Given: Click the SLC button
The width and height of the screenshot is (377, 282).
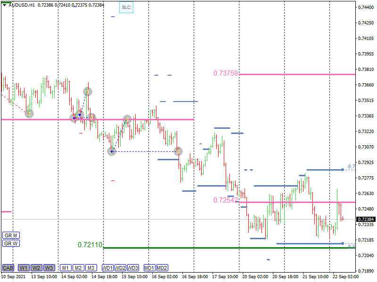Looking at the screenshot, I should (126, 8).
